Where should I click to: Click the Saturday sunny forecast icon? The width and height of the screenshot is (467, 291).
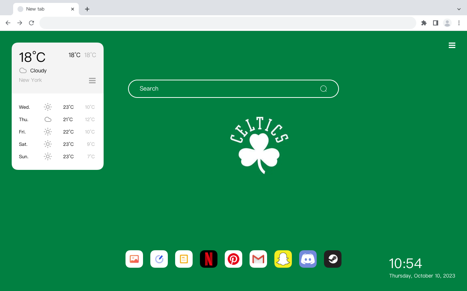pos(48,144)
